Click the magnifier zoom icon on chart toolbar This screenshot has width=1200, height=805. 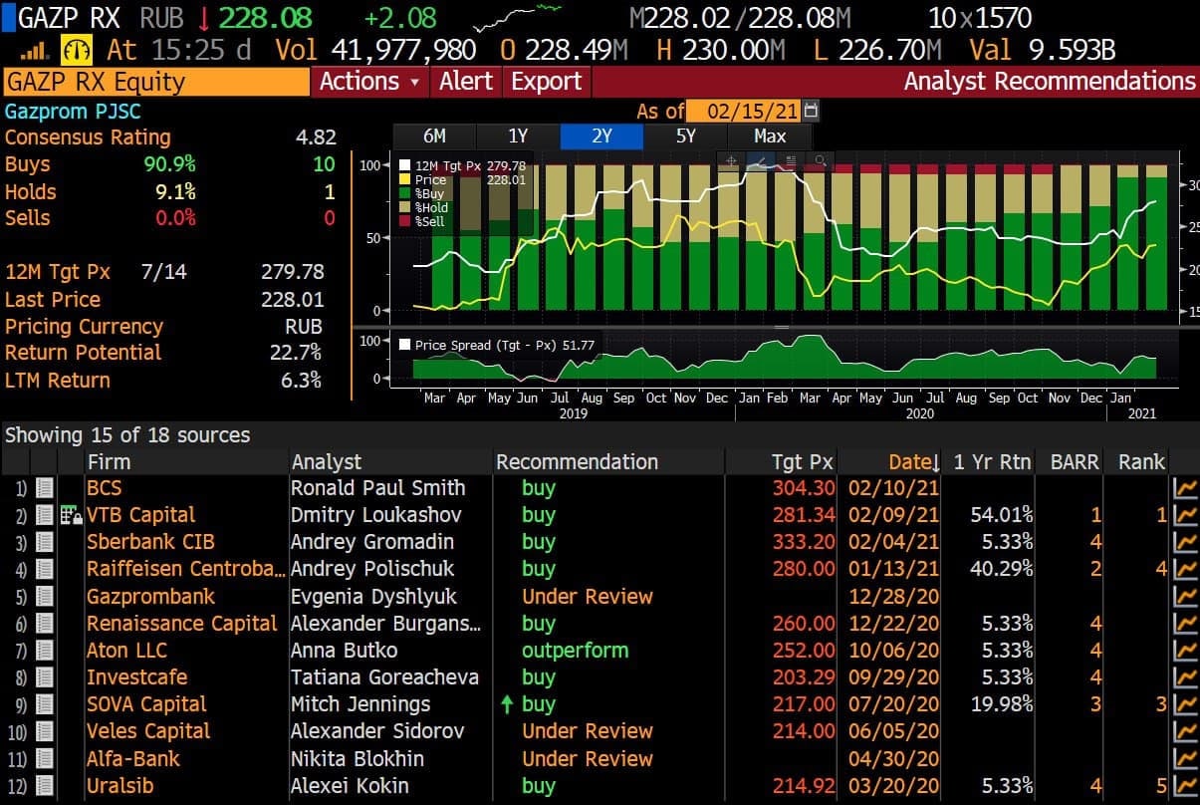820,160
